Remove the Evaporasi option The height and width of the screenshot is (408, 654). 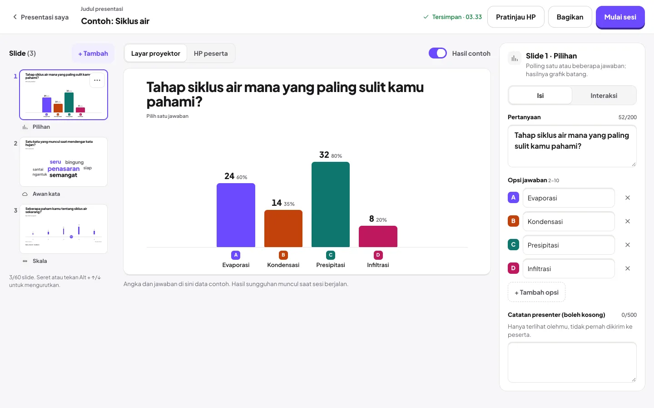(x=628, y=198)
